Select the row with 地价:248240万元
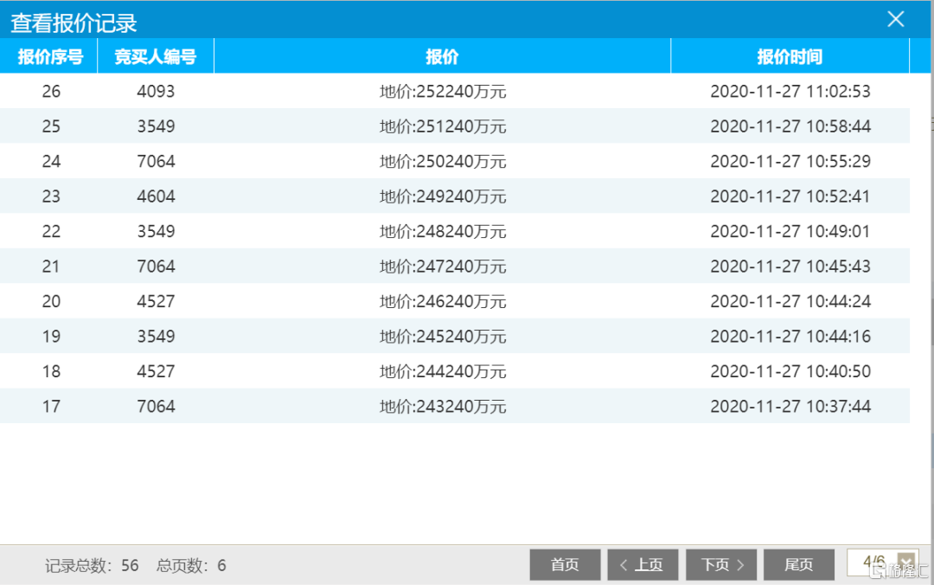 click(x=443, y=232)
